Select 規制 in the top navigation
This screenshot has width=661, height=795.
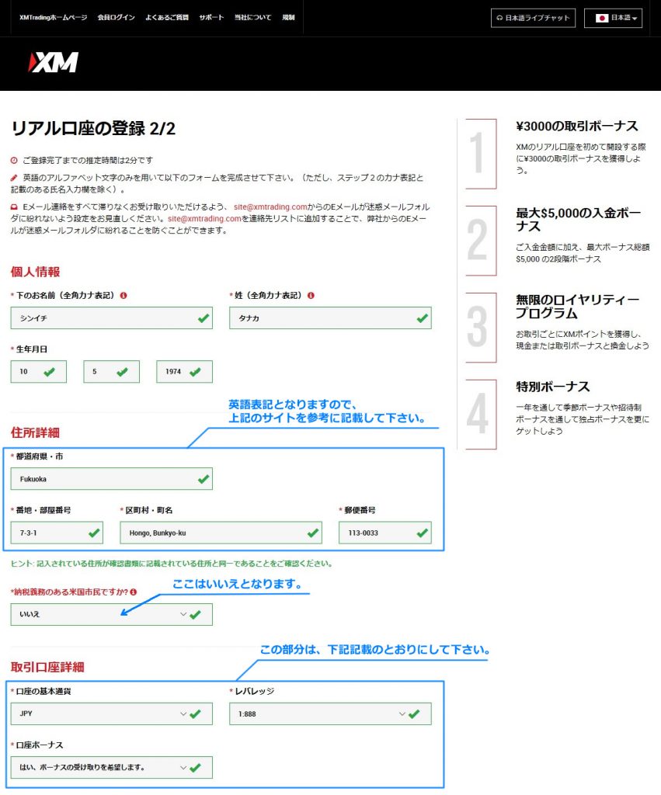tap(289, 17)
